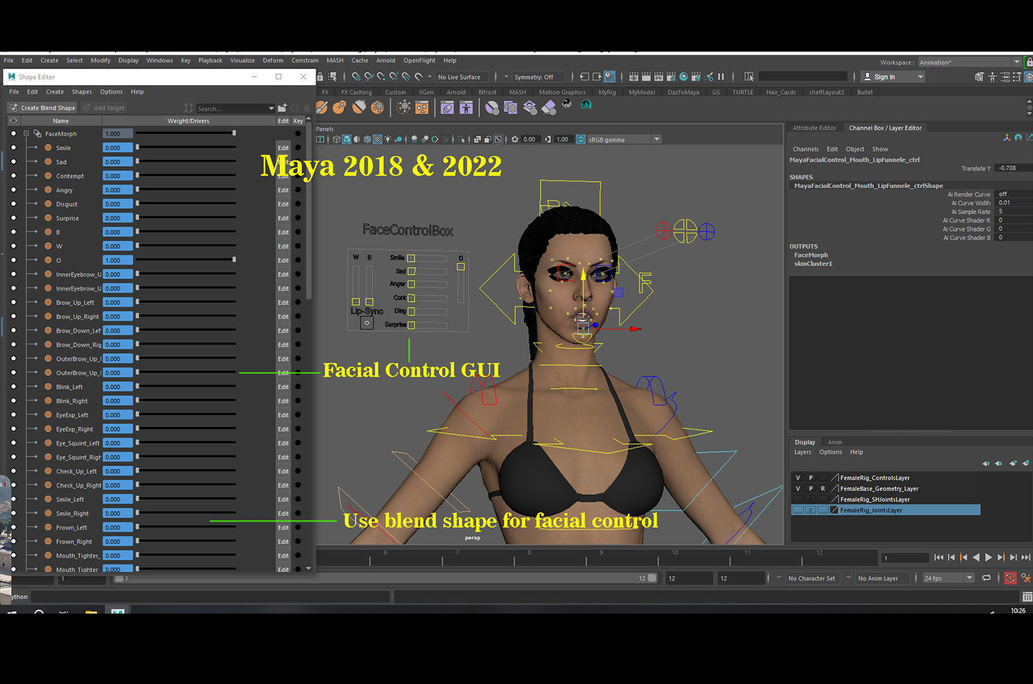The width and height of the screenshot is (1033, 684).
Task: Open the Deform menu in main menu bar
Action: click(272, 60)
